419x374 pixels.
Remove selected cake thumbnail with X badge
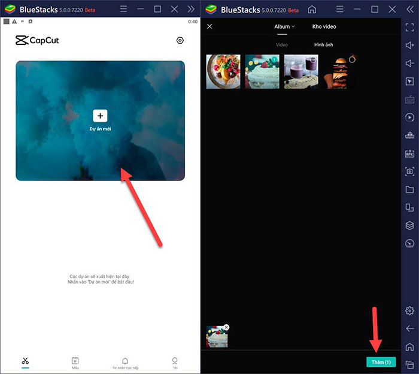226,327
